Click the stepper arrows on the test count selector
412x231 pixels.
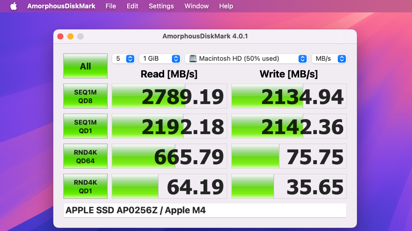click(x=130, y=59)
